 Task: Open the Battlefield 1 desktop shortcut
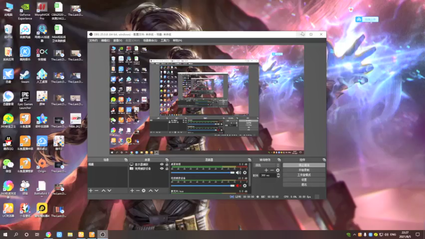pos(42,189)
